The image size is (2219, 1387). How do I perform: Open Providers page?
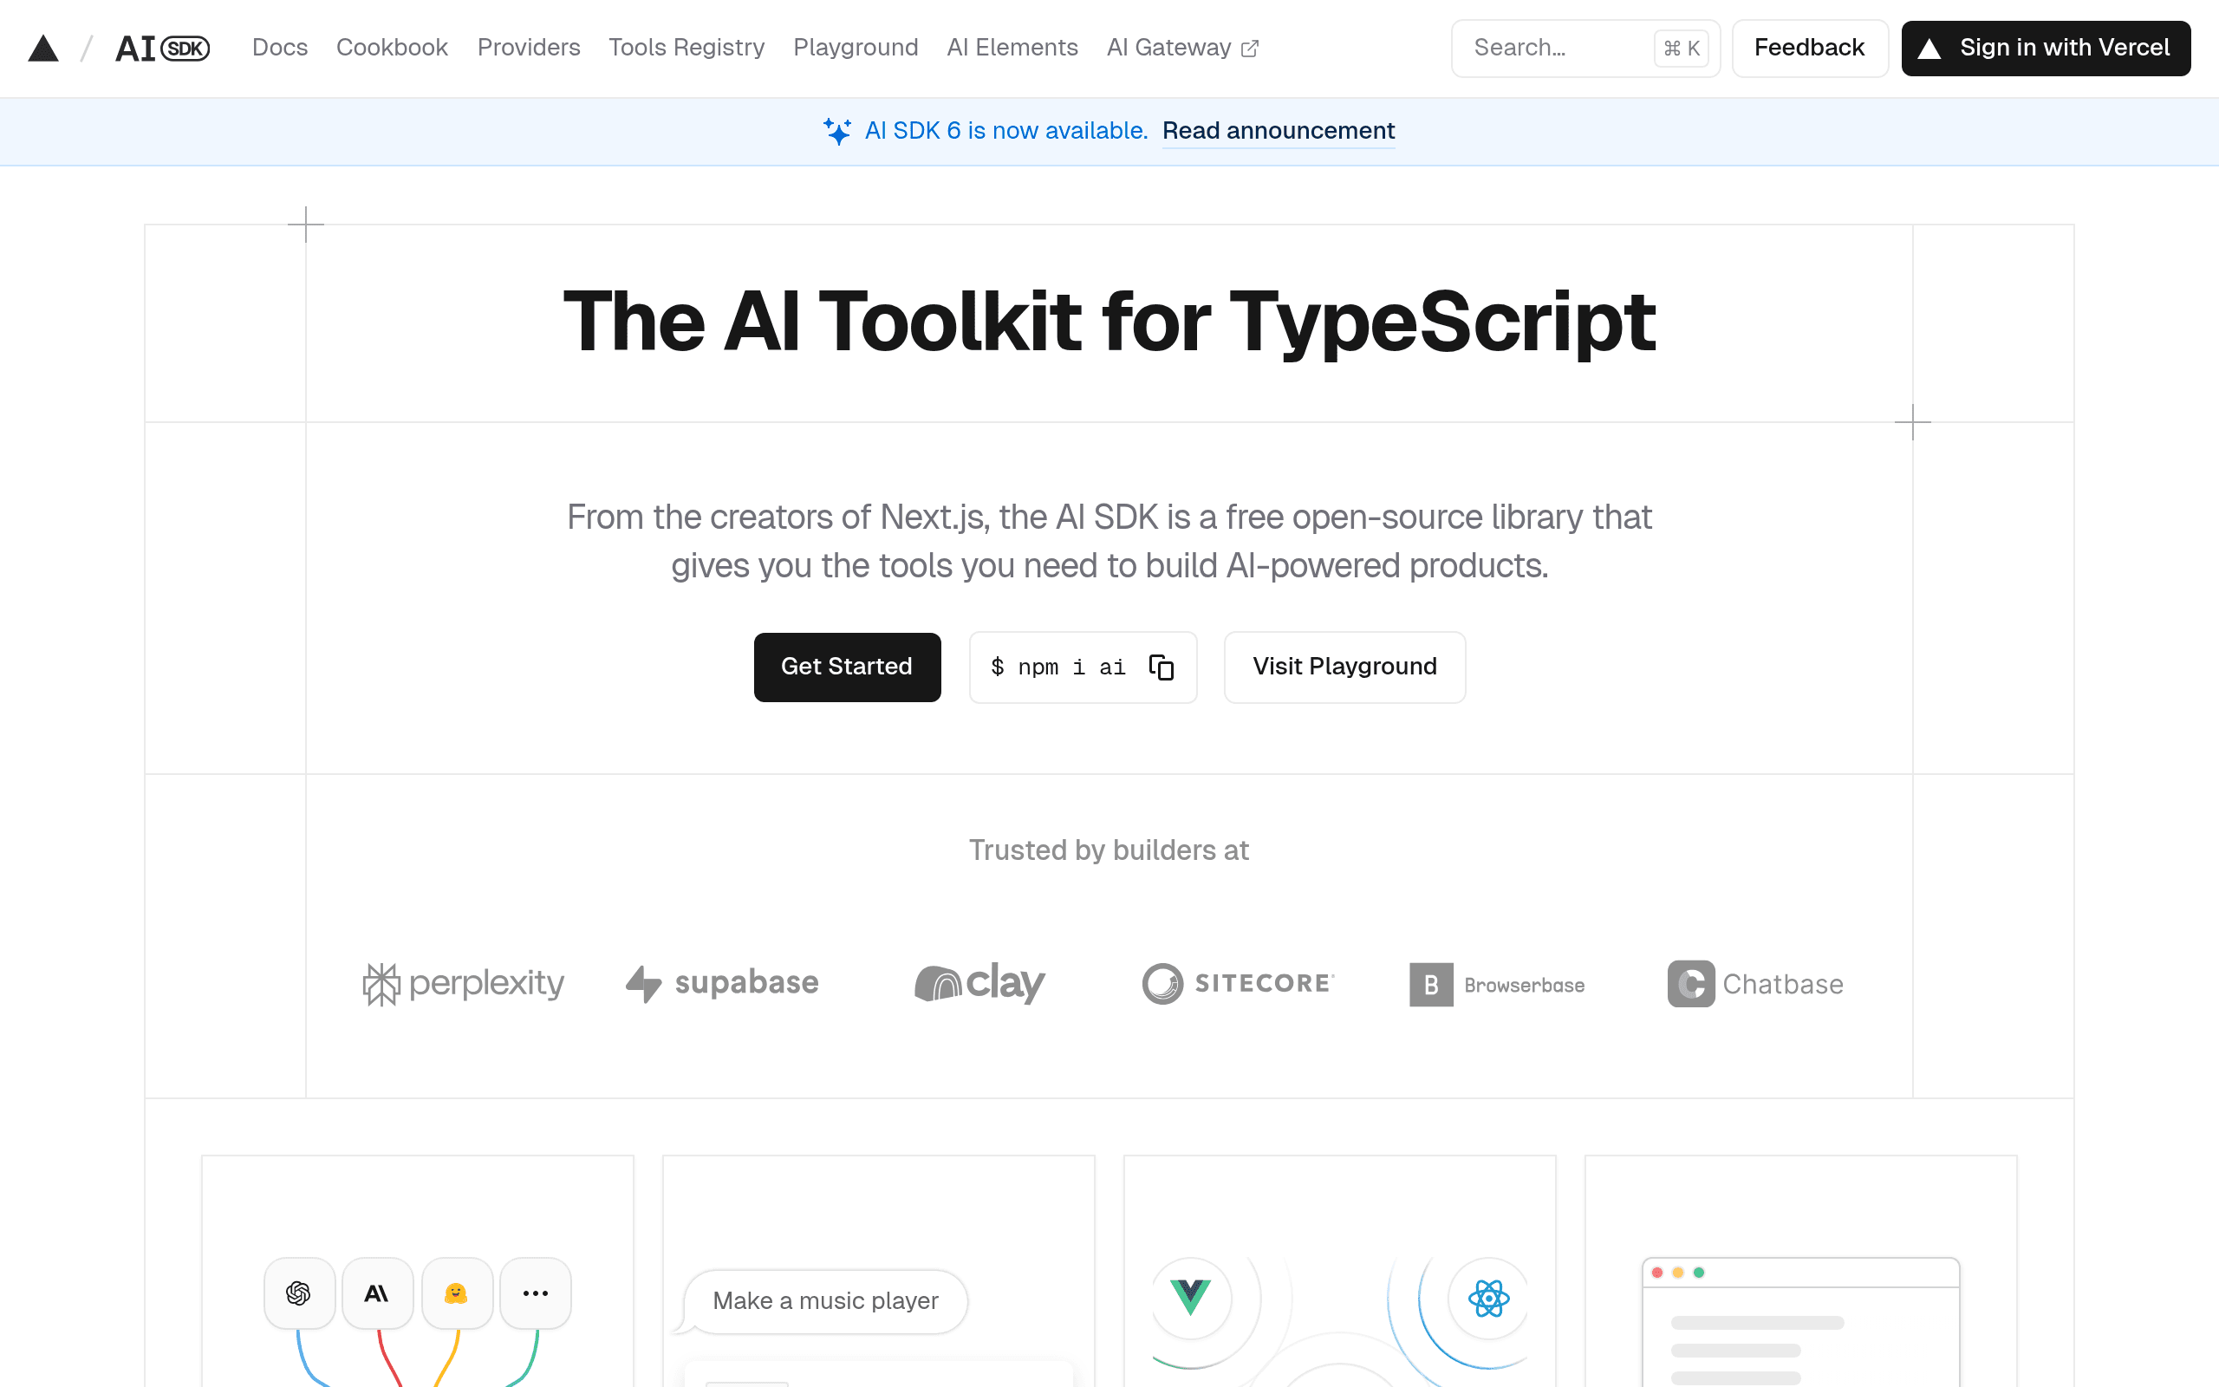(x=528, y=48)
